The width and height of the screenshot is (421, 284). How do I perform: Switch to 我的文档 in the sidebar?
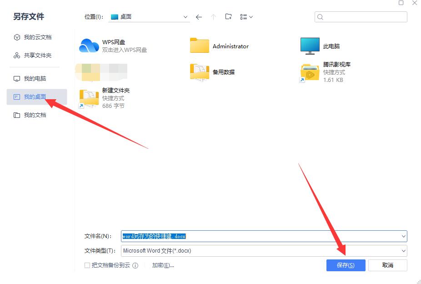(34, 115)
